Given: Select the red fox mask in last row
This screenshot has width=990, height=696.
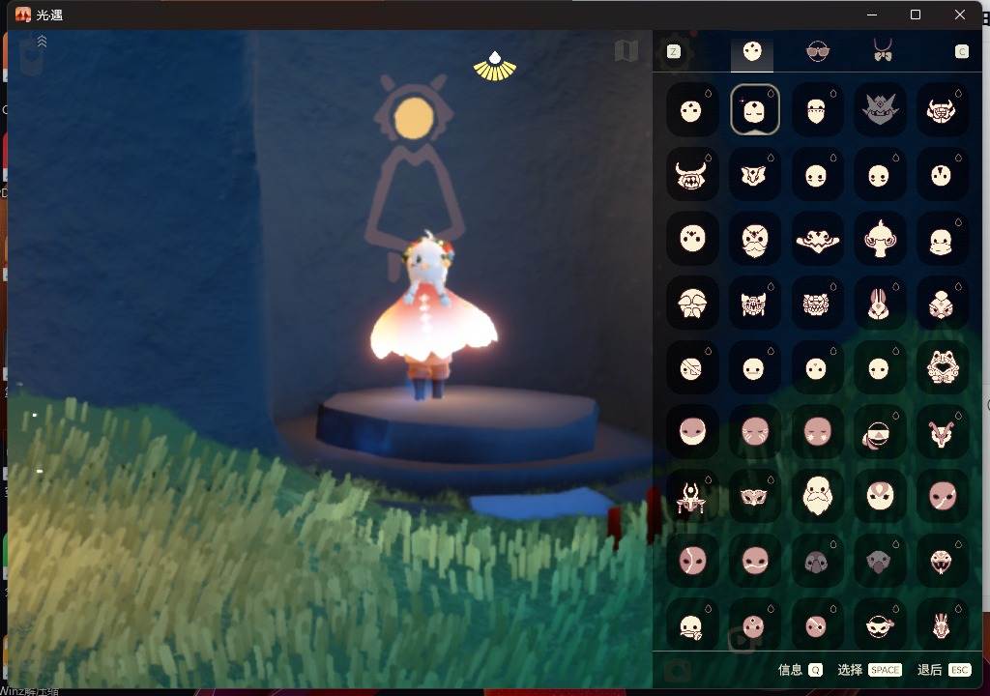Looking at the screenshot, I should coord(942,625).
